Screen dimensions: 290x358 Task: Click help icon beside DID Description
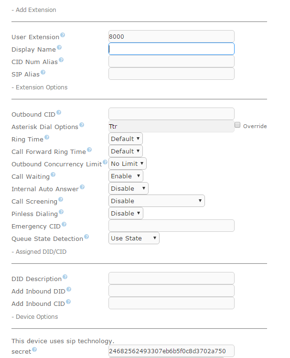pyautogui.click(x=65, y=277)
